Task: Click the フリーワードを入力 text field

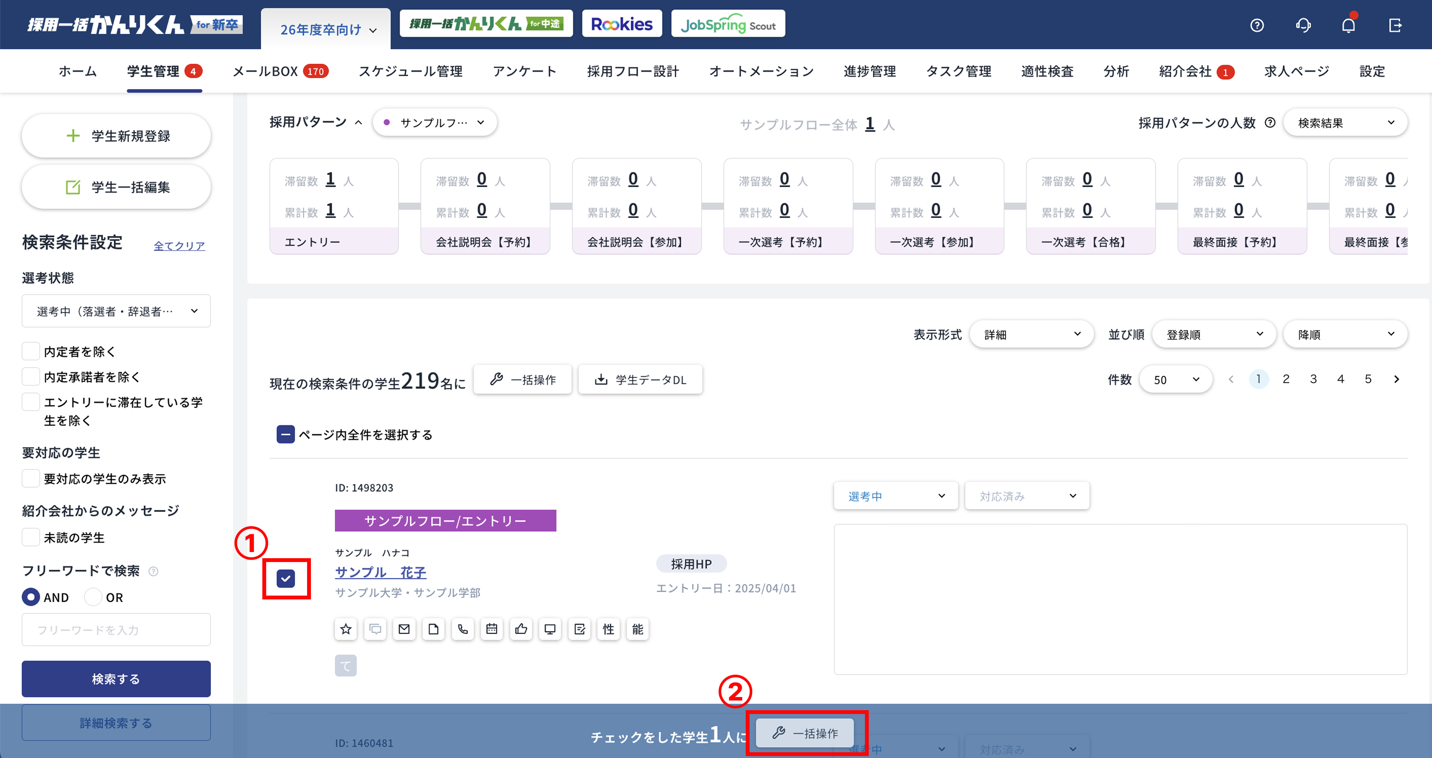Action: 116,630
